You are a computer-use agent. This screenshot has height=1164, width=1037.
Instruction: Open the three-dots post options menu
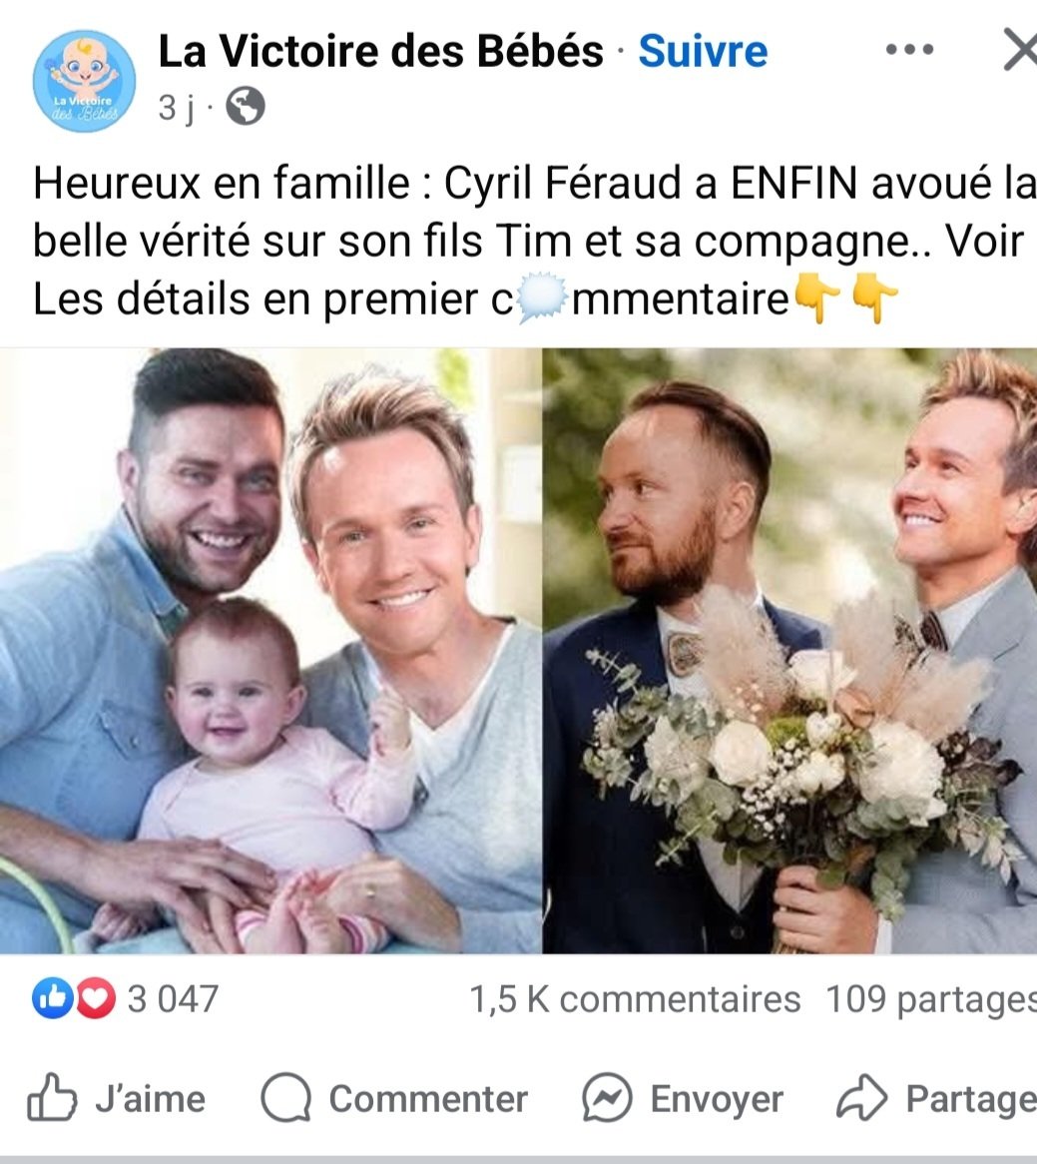909,50
